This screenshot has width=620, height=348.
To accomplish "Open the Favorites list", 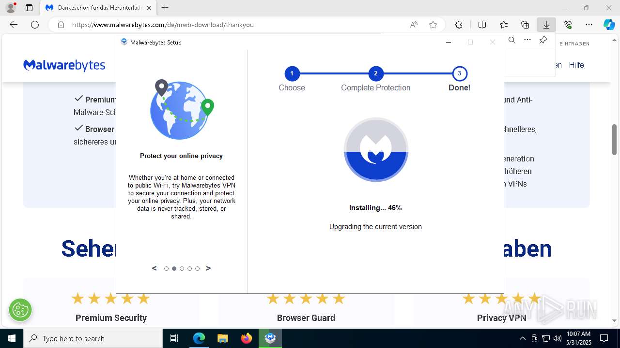I will pos(504,25).
